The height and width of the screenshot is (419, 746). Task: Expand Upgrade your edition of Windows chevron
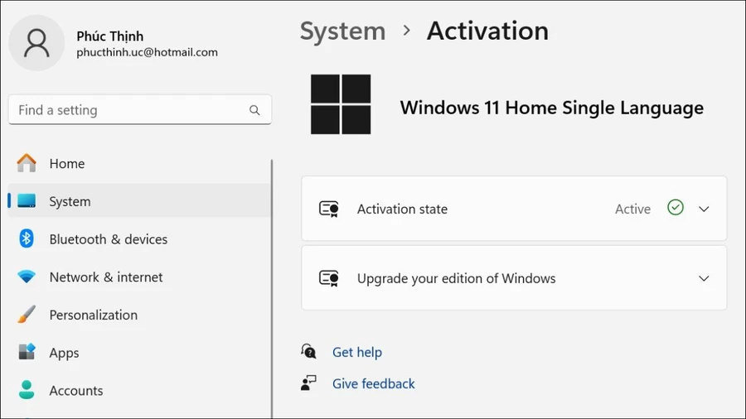pos(704,278)
